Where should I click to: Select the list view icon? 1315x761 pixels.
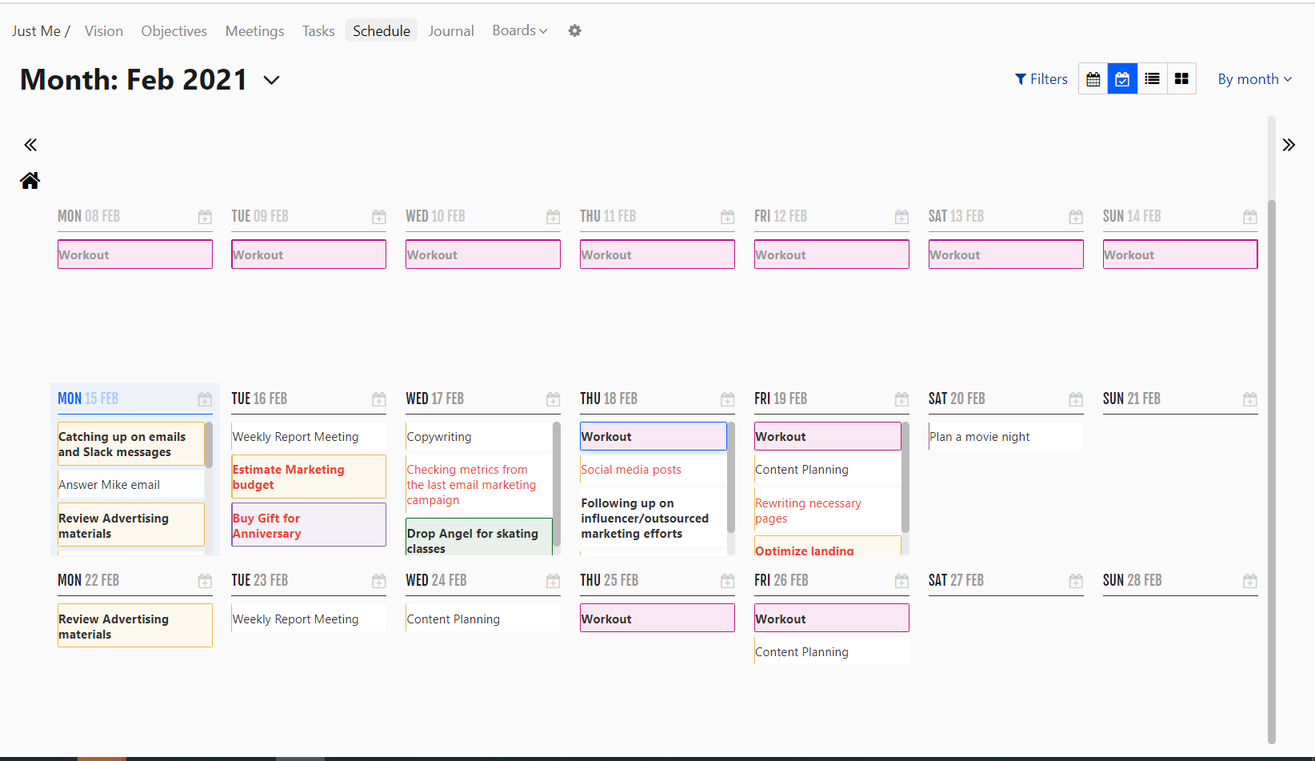1152,78
